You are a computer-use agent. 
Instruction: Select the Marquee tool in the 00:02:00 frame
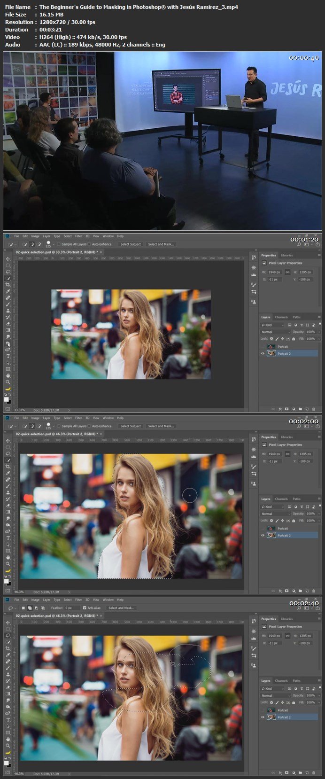click(8, 447)
